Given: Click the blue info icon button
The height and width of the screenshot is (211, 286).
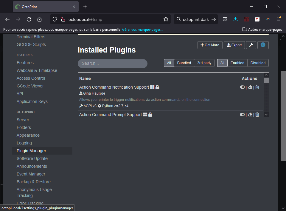Looking at the screenshot, I should (263, 45).
